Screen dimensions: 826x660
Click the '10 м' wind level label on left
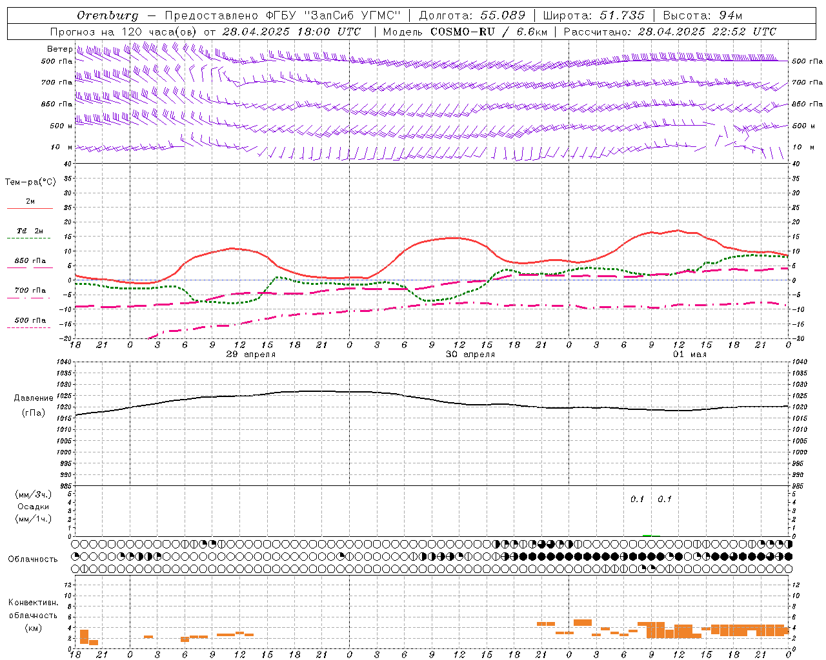point(61,147)
